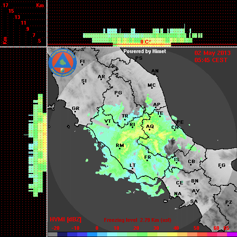
Task: Click the '10' dBZ scale value
Action: pos(117,228)
